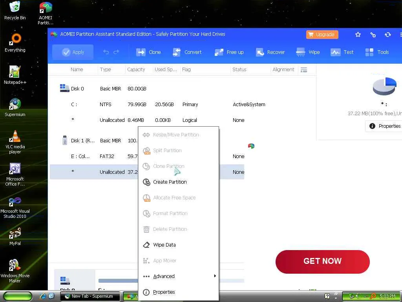Click the Disk 0 icon in disk map
The height and width of the screenshot is (302, 402).
click(x=65, y=280)
